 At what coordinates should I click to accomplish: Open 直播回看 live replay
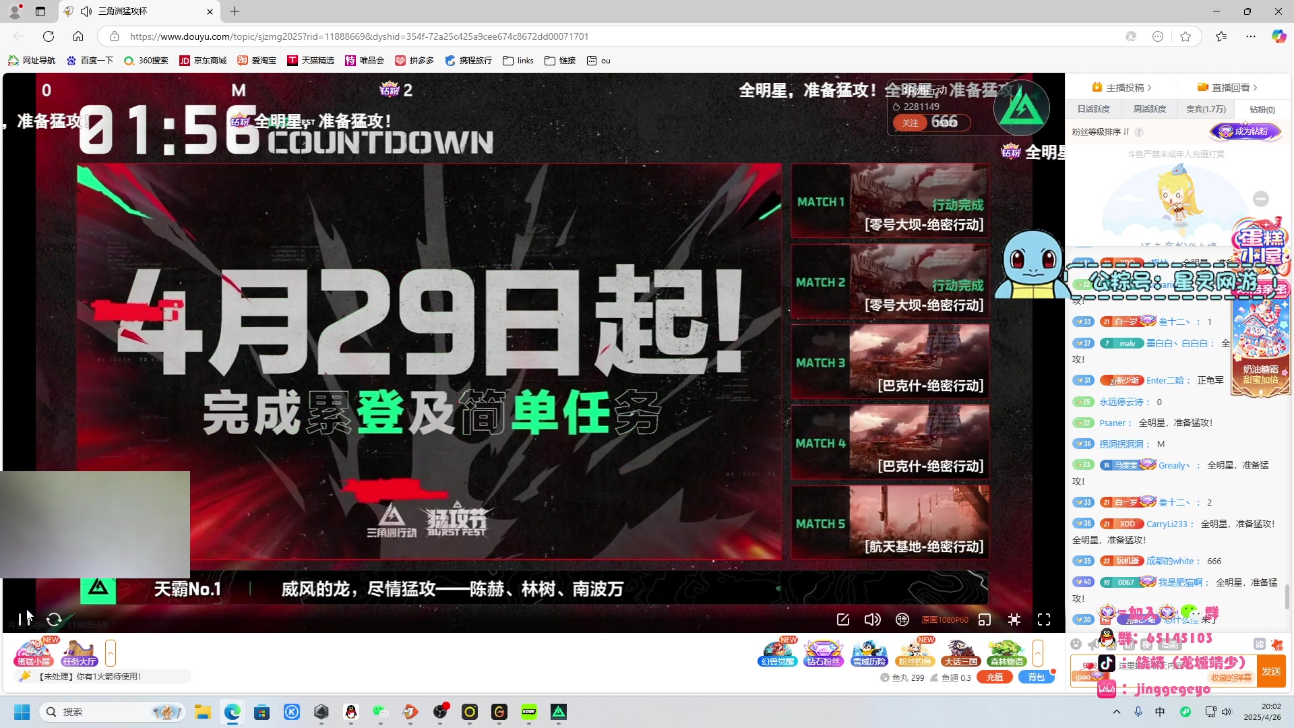[x=1227, y=88]
